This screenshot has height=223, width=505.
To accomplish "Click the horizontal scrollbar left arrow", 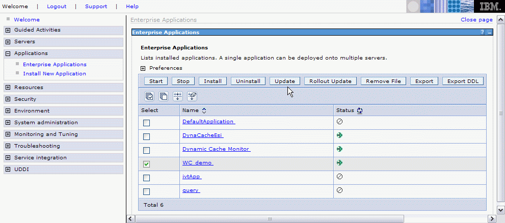I will tap(130, 219).
